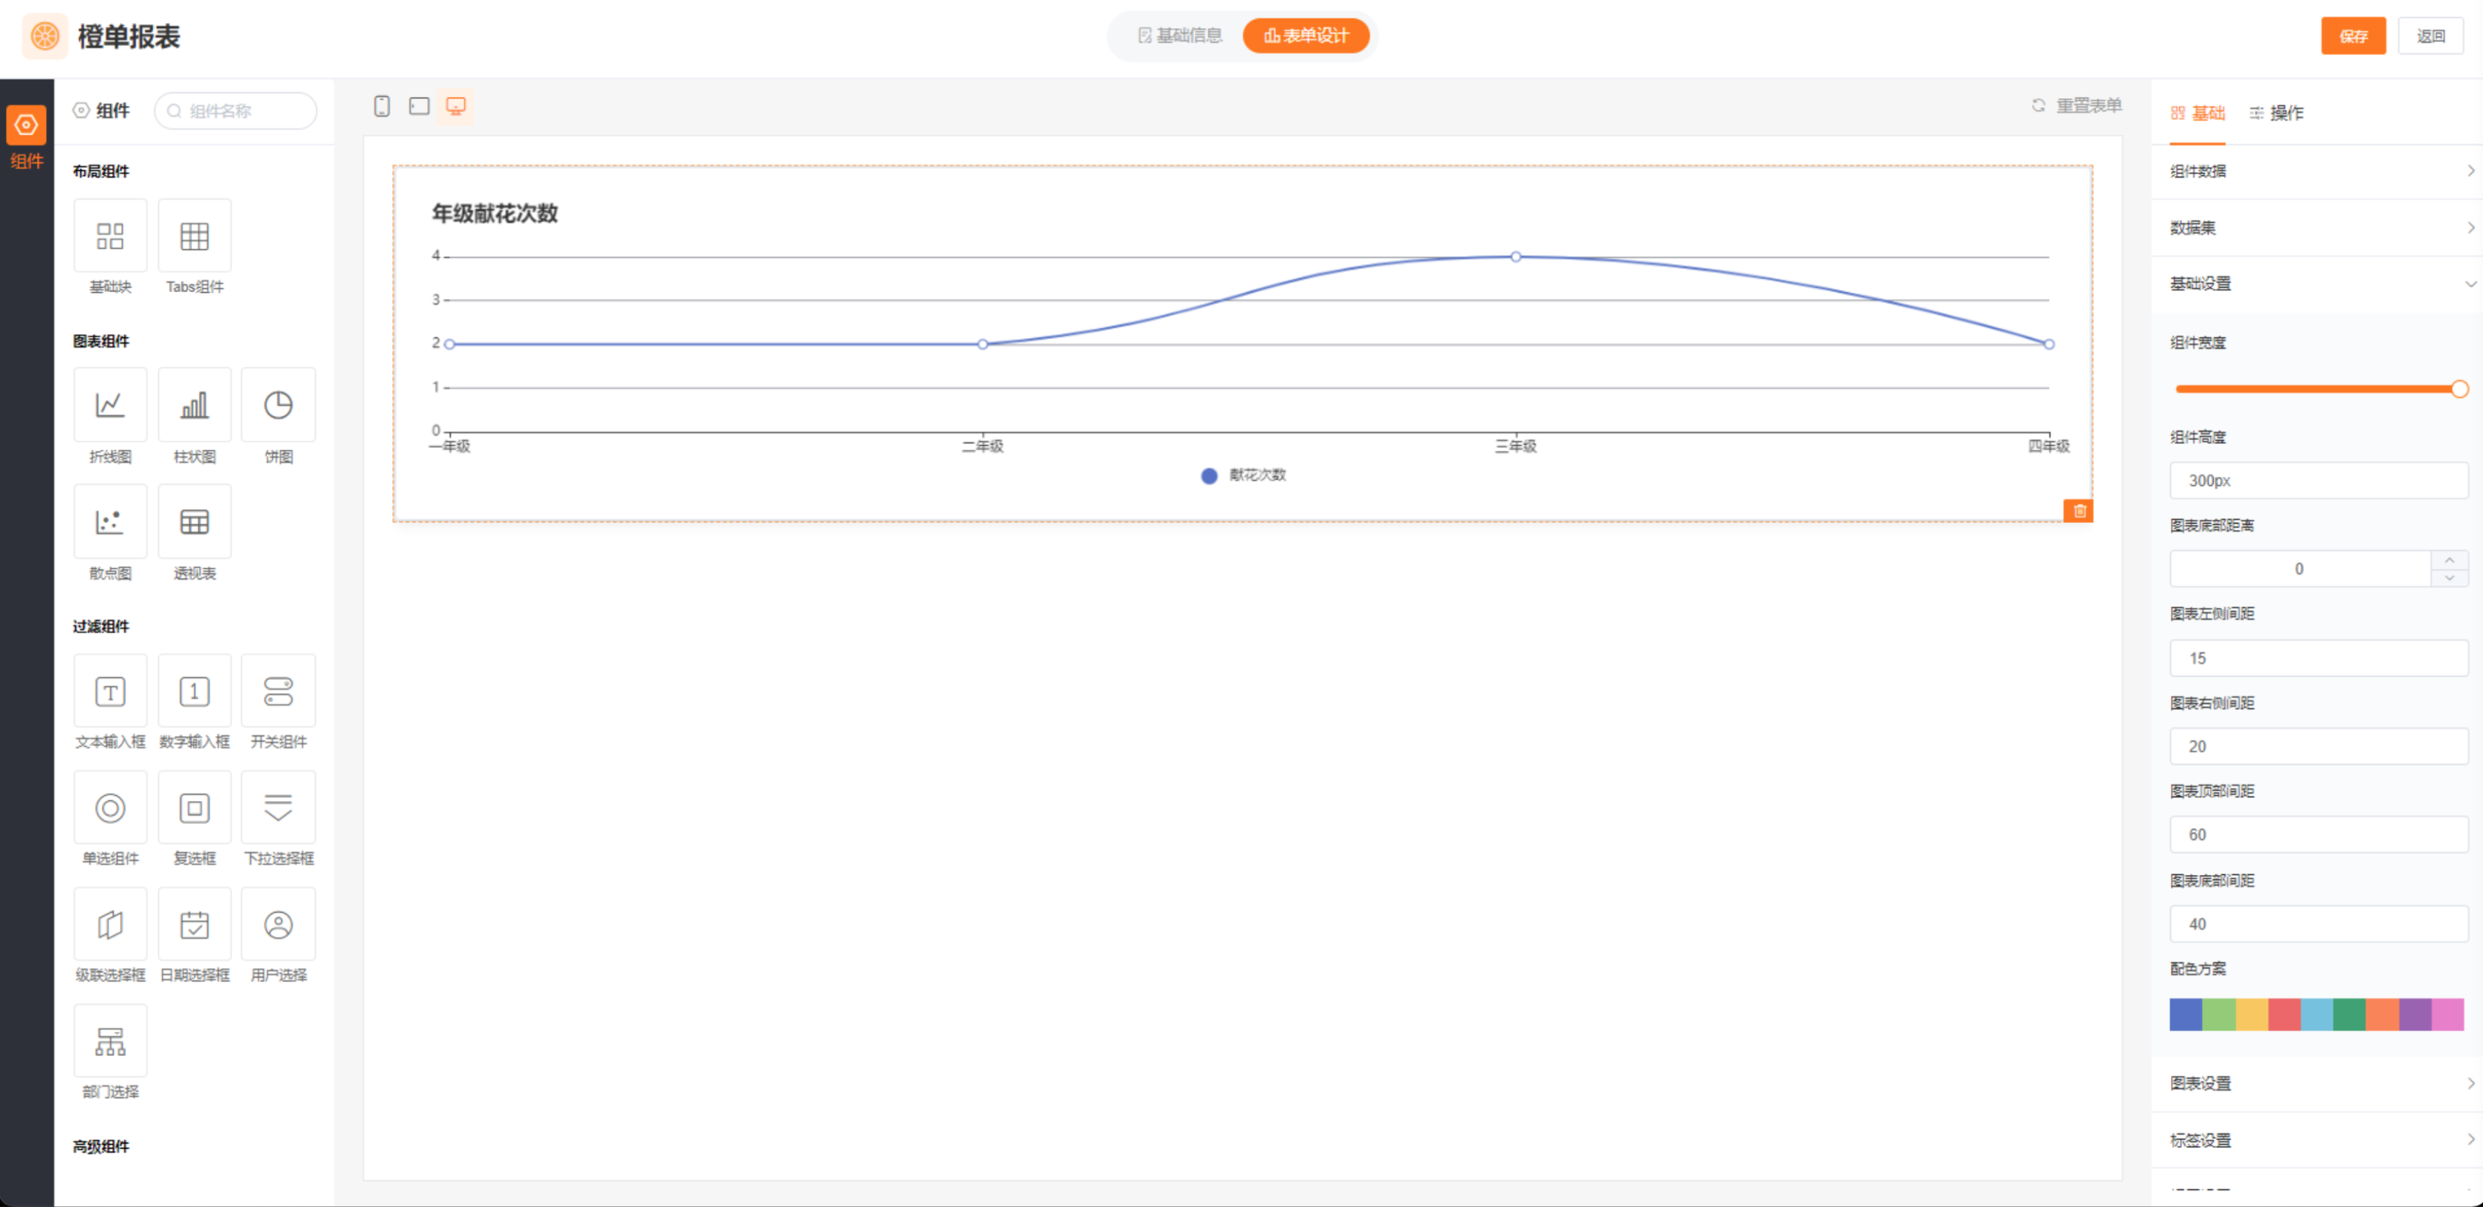Switch to mobile phone preview mode
Image resolution: width=2483 pixels, height=1207 pixels.
pyautogui.click(x=382, y=106)
